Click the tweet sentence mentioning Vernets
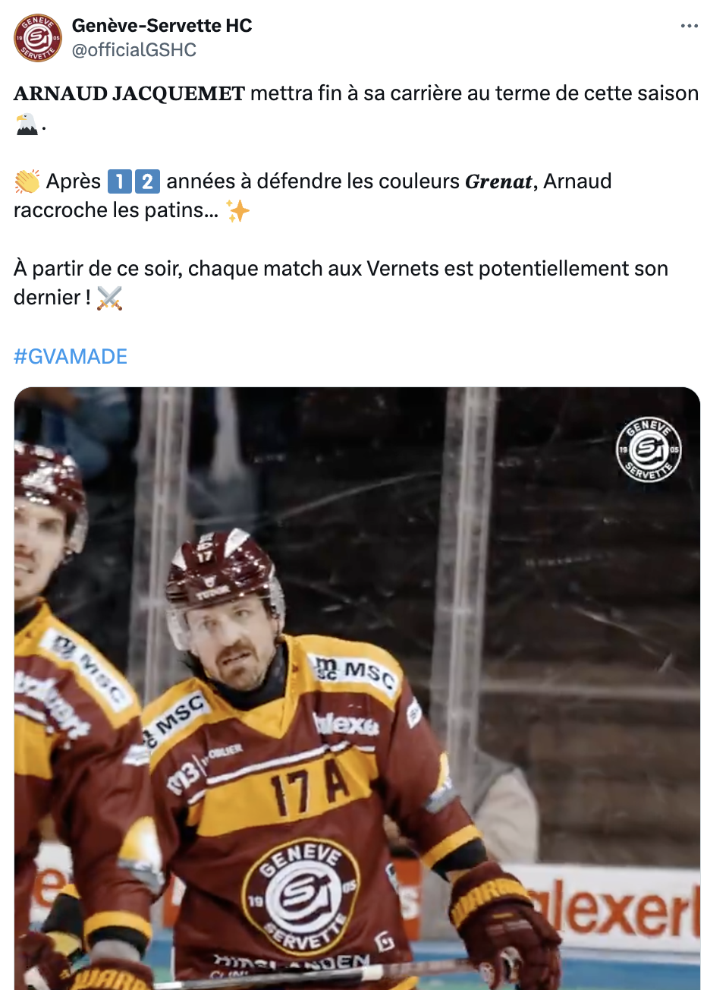Image resolution: width=707 pixels, height=990 pixels. (341, 283)
